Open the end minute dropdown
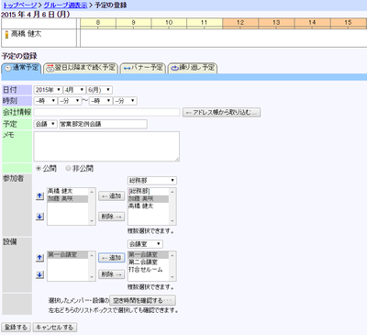Viewport: 367px width, 335px height. point(125,101)
